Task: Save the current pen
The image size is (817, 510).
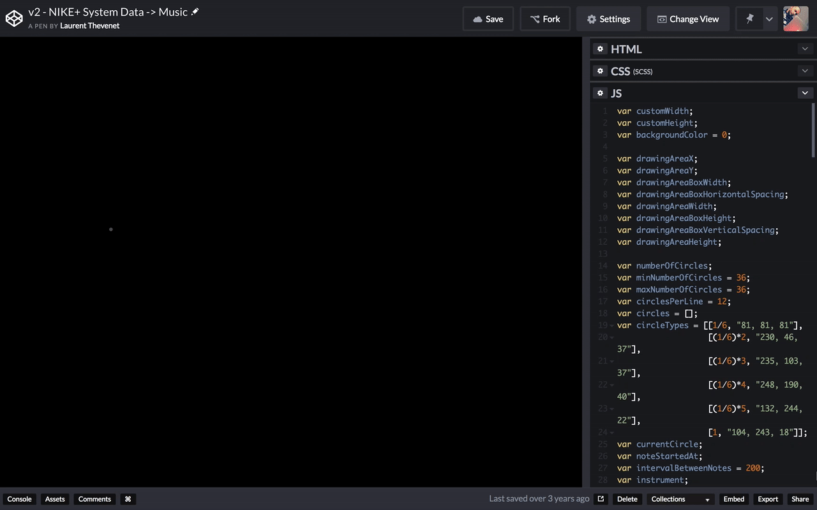Action: coord(488,18)
